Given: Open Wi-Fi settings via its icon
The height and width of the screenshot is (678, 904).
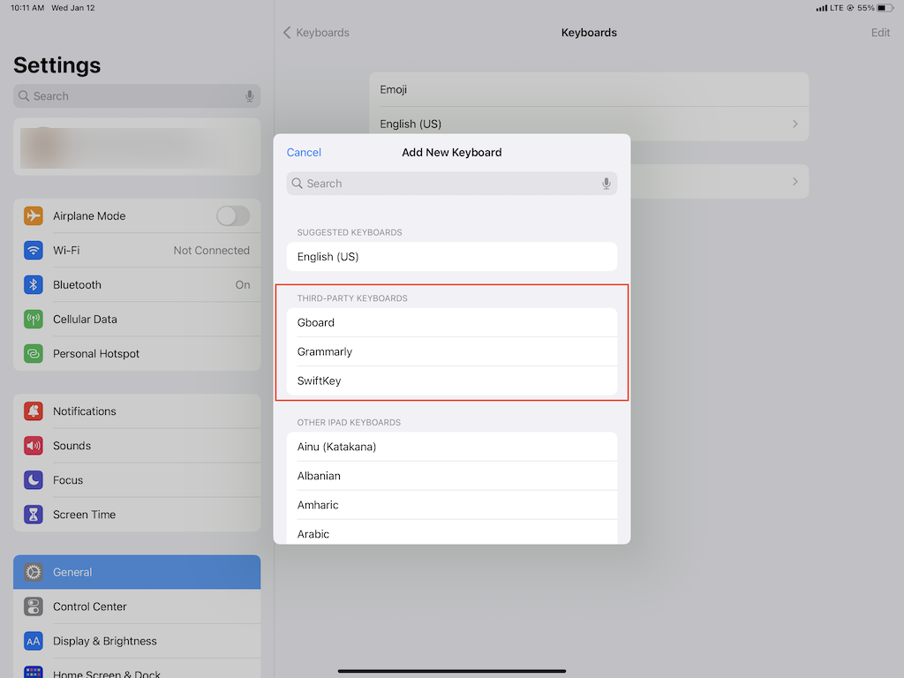Looking at the screenshot, I should pyautogui.click(x=33, y=250).
